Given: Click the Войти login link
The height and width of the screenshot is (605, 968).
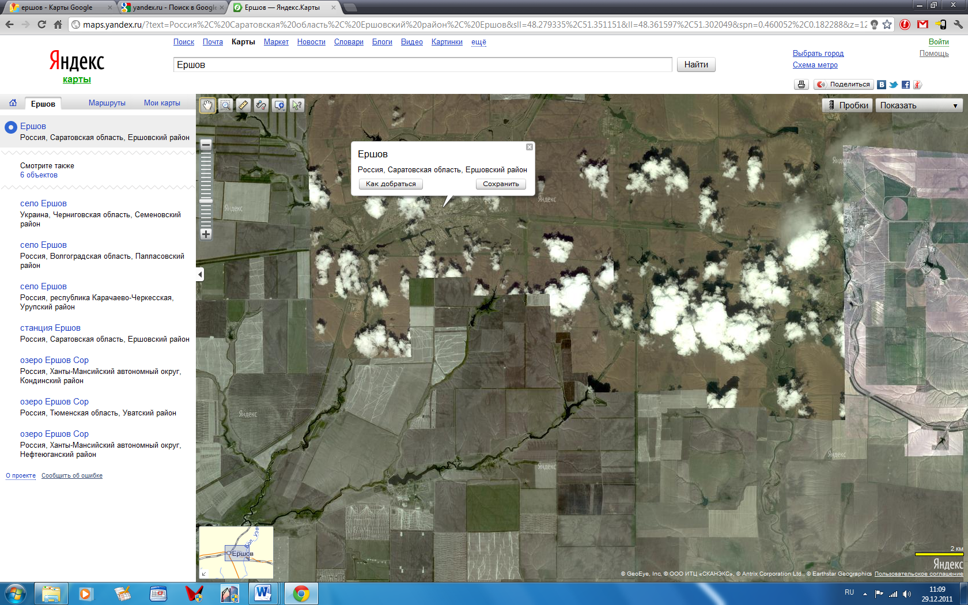Looking at the screenshot, I should 939,42.
